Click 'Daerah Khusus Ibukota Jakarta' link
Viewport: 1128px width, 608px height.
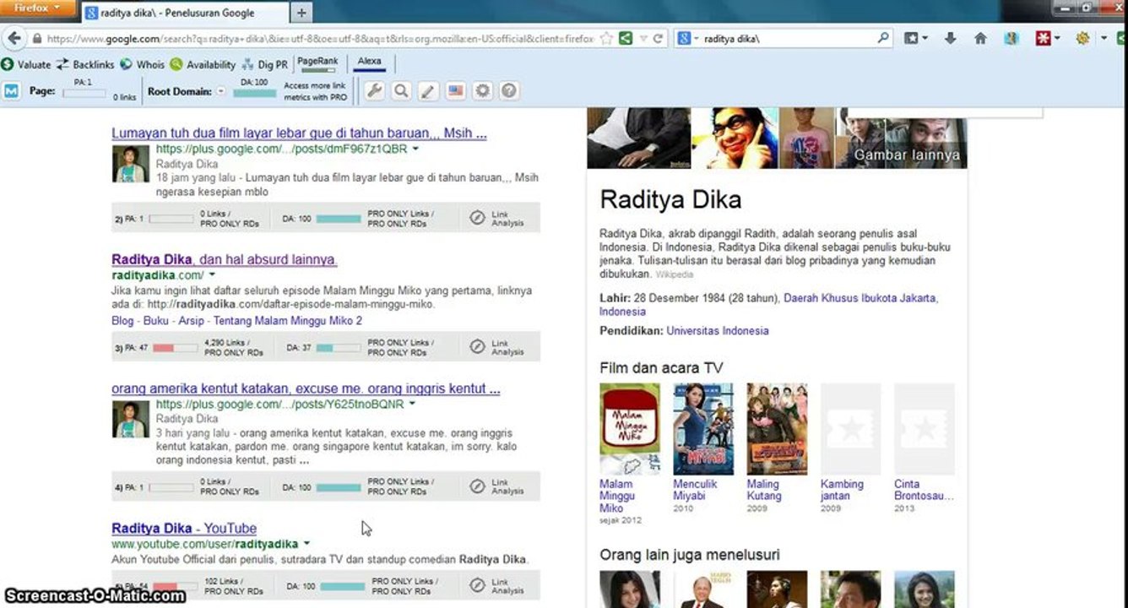860,298
